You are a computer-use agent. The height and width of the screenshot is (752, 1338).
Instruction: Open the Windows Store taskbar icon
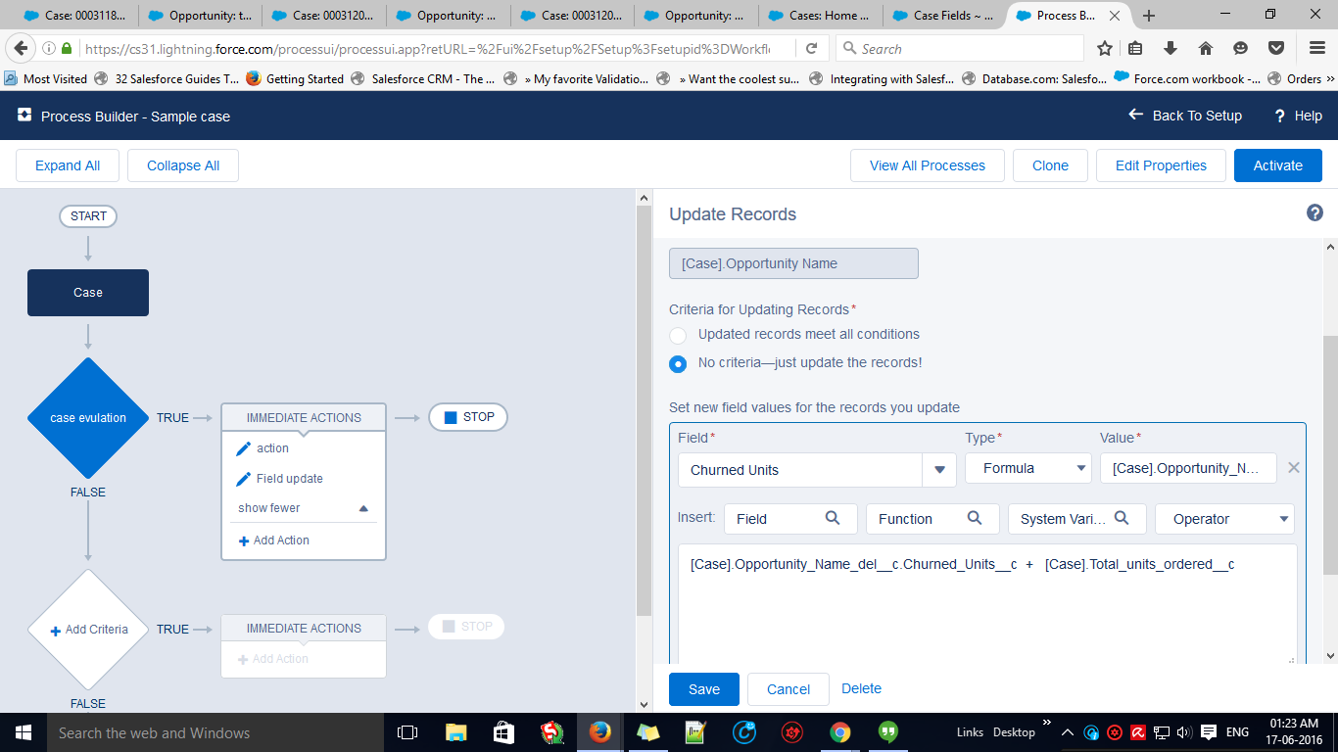click(x=503, y=732)
